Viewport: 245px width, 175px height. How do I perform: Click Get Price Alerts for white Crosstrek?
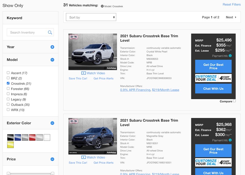pos(104,78)
